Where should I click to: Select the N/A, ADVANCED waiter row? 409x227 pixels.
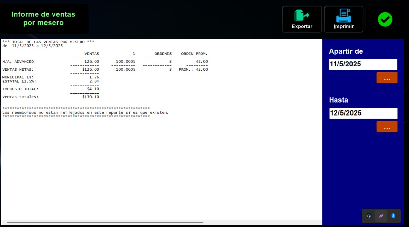point(18,62)
